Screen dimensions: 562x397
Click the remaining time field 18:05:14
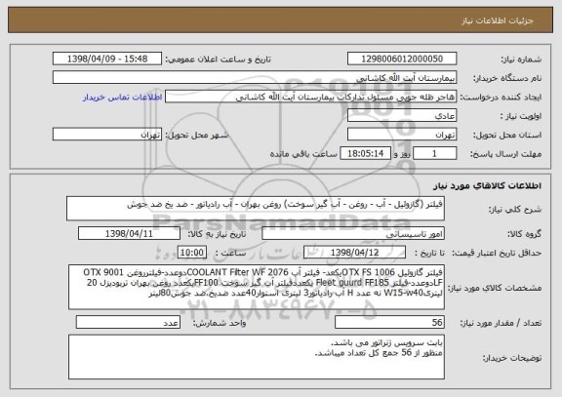pyautogui.click(x=365, y=154)
